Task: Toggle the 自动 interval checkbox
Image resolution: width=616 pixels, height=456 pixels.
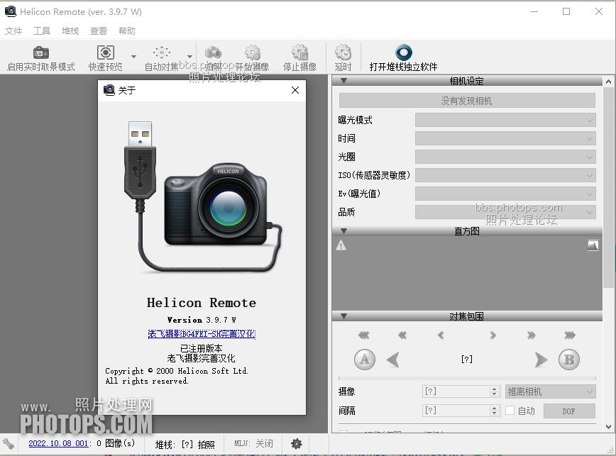Action: (x=510, y=411)
